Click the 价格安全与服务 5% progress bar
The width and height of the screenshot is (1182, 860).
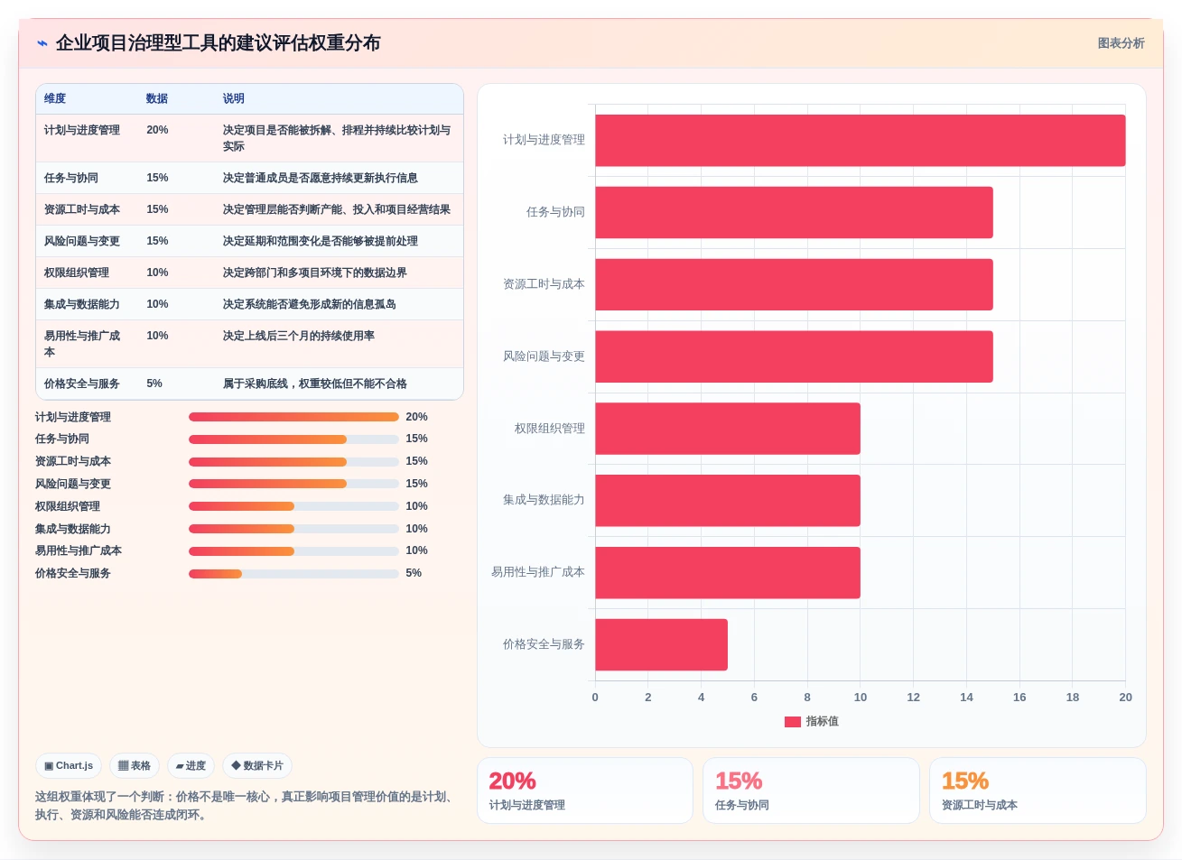[x=293, y=573]
